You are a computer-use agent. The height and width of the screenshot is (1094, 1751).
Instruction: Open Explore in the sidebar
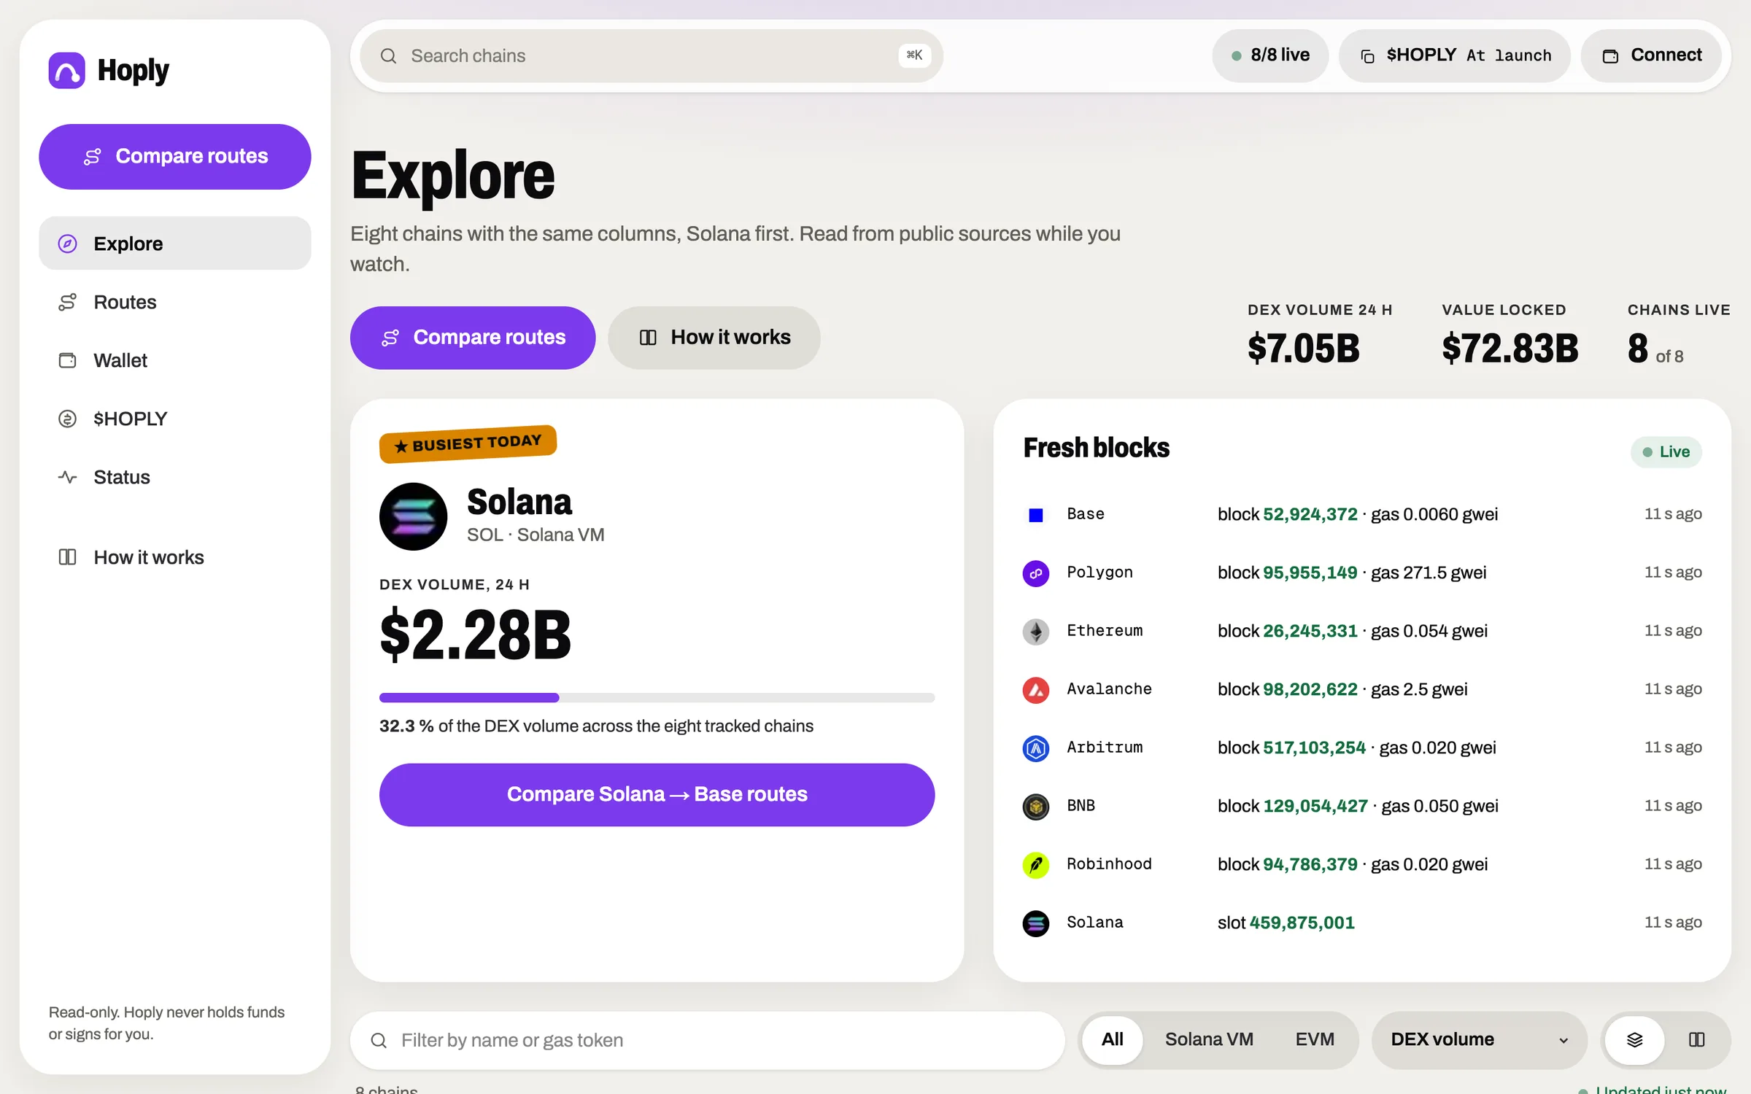tap(175, 243)
